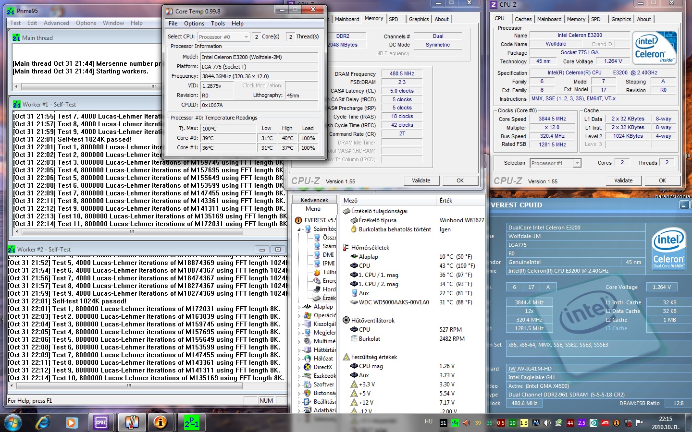Click OK in the left CPU-Z window

coord(460,180)
